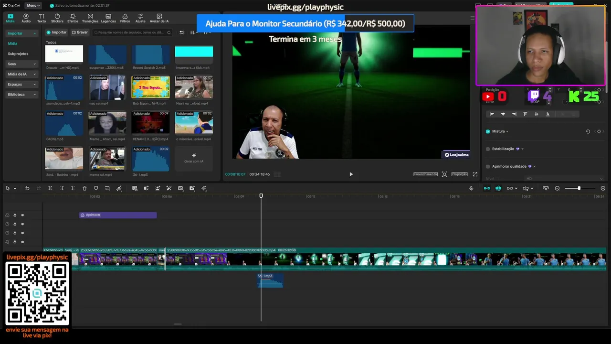Open the linkage icon dropdown arrow
The width and height of the screenshot is (611, 344).
pos(516,188)
